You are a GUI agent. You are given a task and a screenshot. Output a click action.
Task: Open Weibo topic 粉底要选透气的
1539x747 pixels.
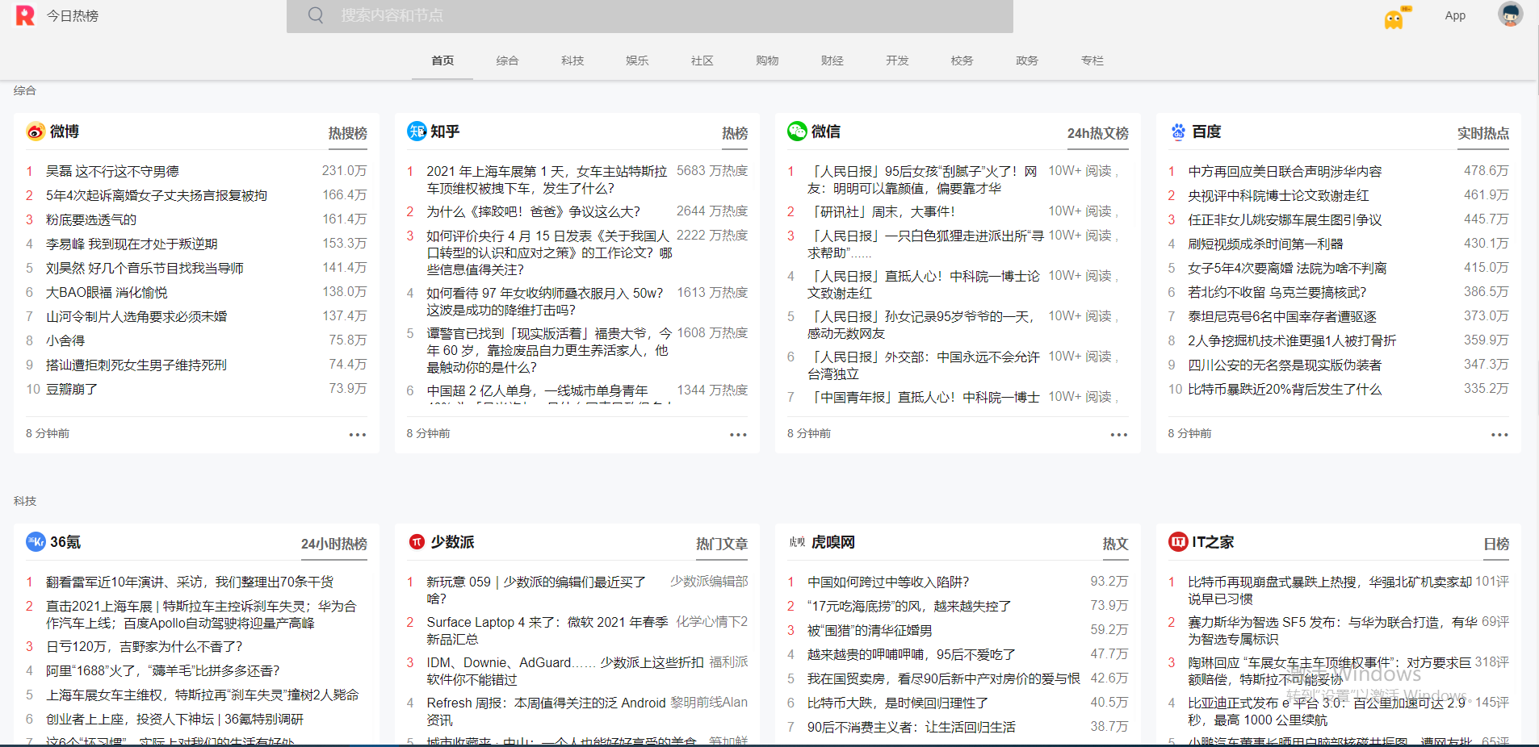(x=91, y=219)
